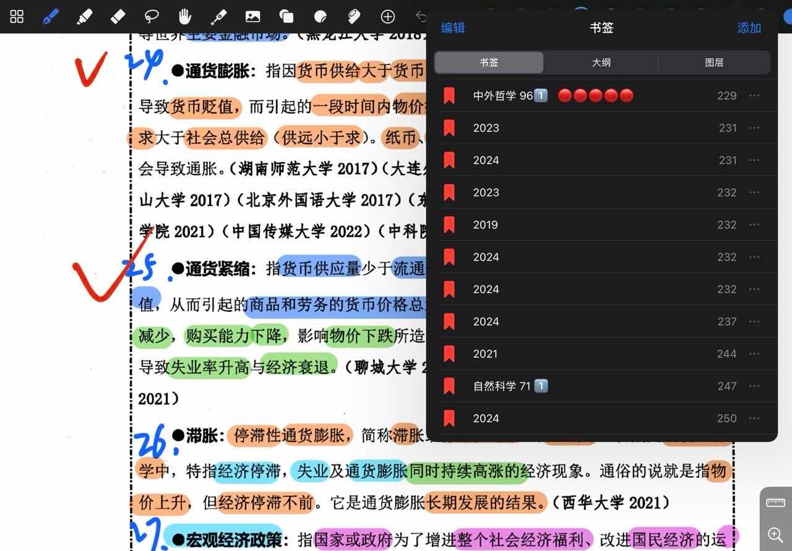792x551 pixels.
Task: Click the circled plus add icon
Action: (387, 17)
